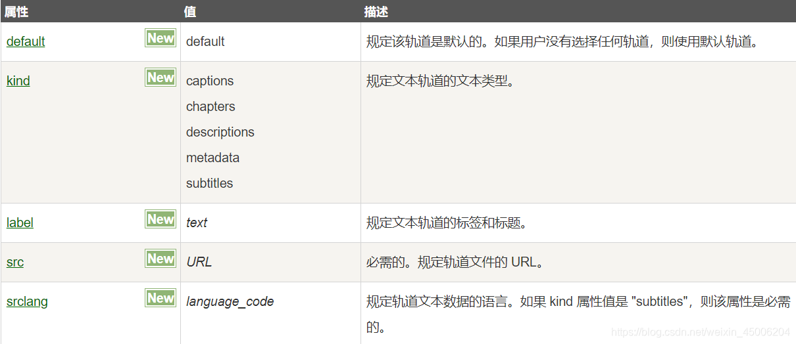The image size is (796, 344).
Task: Click the description '规定文本轨道的标签和标题。'
Action: tap(447, 223)
